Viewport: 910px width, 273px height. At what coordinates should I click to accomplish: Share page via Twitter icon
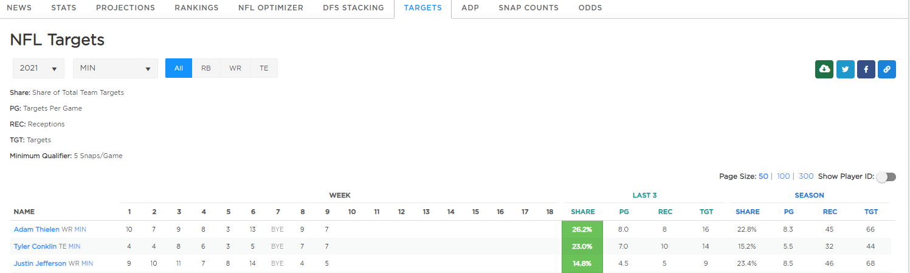[845, 69]
